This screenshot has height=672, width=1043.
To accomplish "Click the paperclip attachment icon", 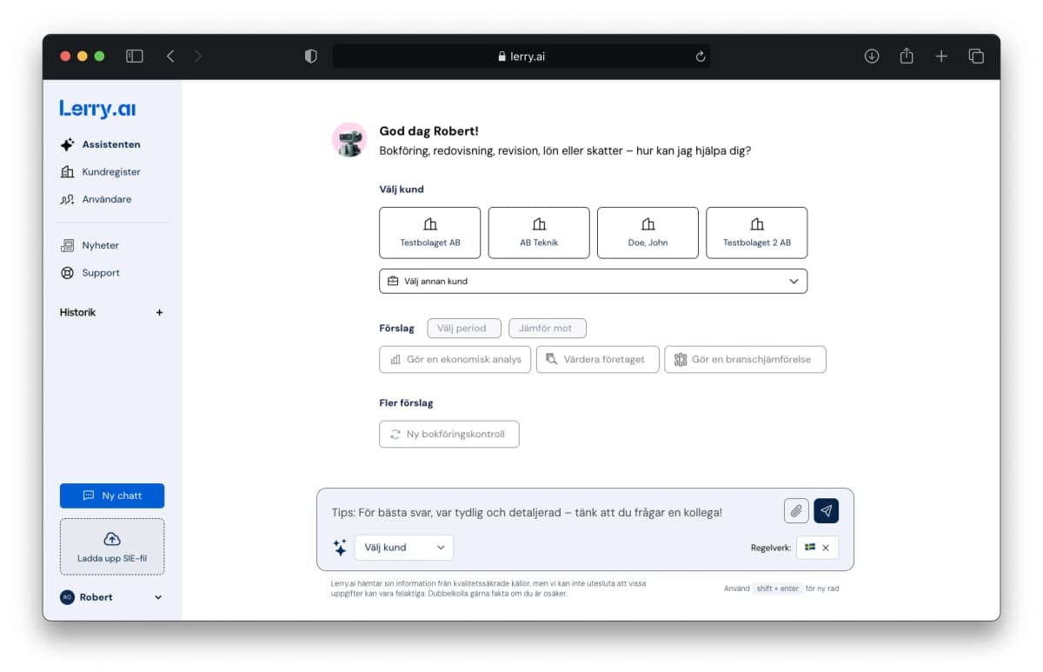I will pyautogui.click(x=795, y=510).
